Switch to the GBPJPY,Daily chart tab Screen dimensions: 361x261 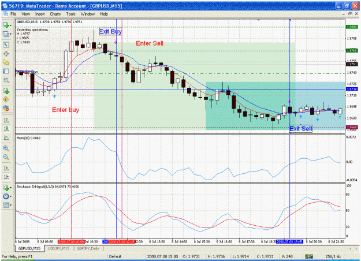point(88,248)
